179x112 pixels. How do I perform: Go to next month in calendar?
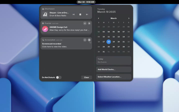129,18
